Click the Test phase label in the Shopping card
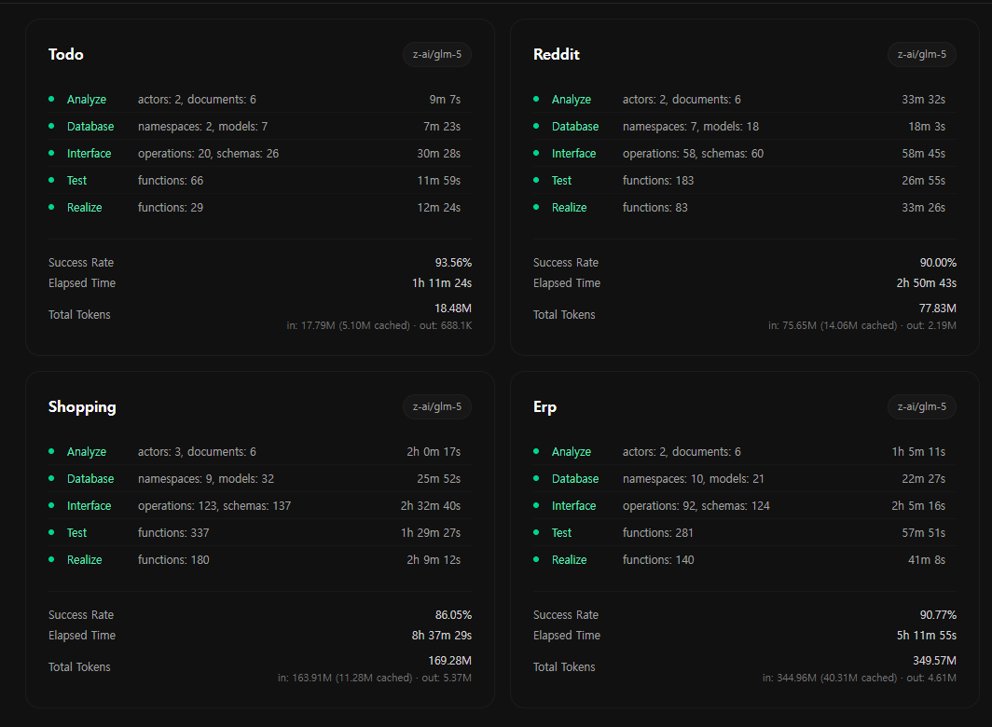This screenshot has width=992, height=727. (x=76, y=532)
